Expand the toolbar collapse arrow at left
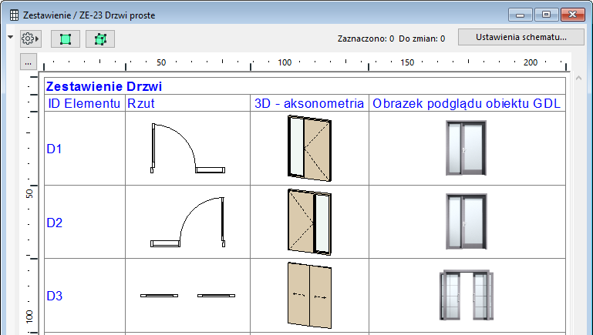Viewport: 593px width, 335px height. [11, 37]
